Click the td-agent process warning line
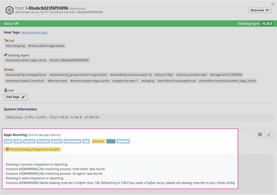This screenshot has width=277, height=195. click(x=54, y=174)
